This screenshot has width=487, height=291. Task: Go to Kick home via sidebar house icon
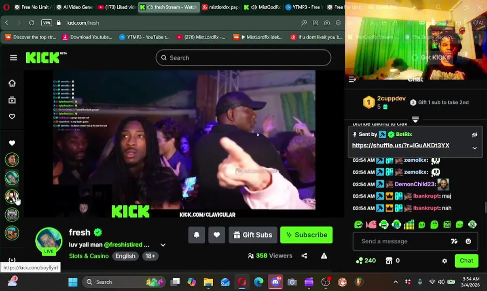(x=12, y=83)
